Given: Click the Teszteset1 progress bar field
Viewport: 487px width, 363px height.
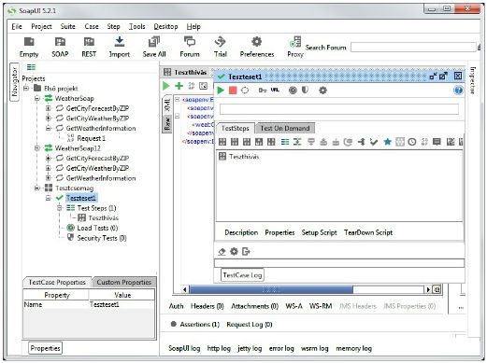Looking at the screenshot, I should point(339,109).
